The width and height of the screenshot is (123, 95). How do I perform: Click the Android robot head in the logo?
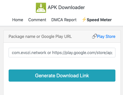41,9
